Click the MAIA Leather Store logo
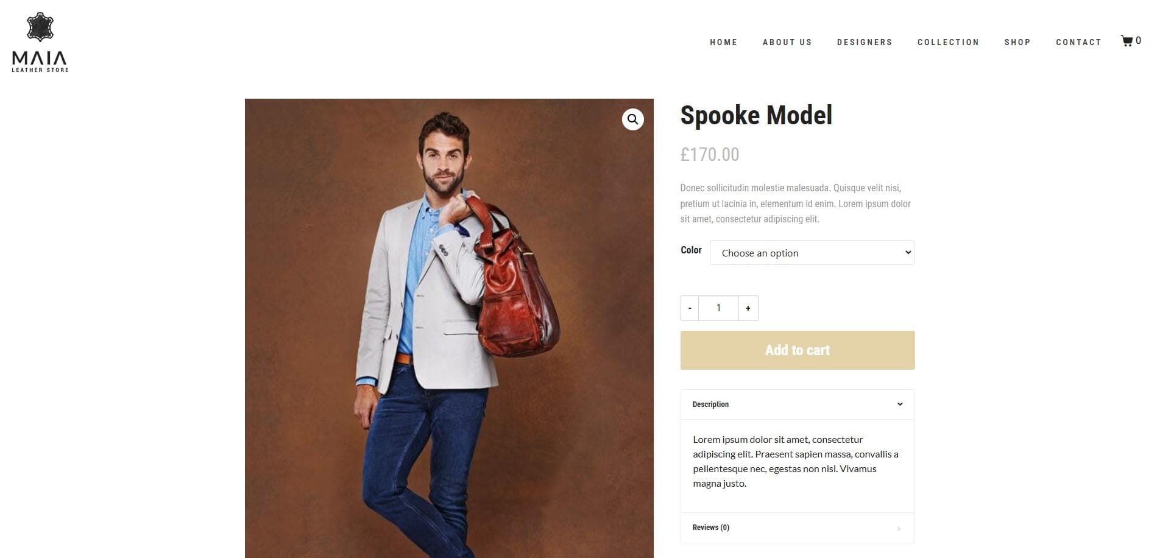This screenshot has height=558, width=1157. [x=40, y=43]
